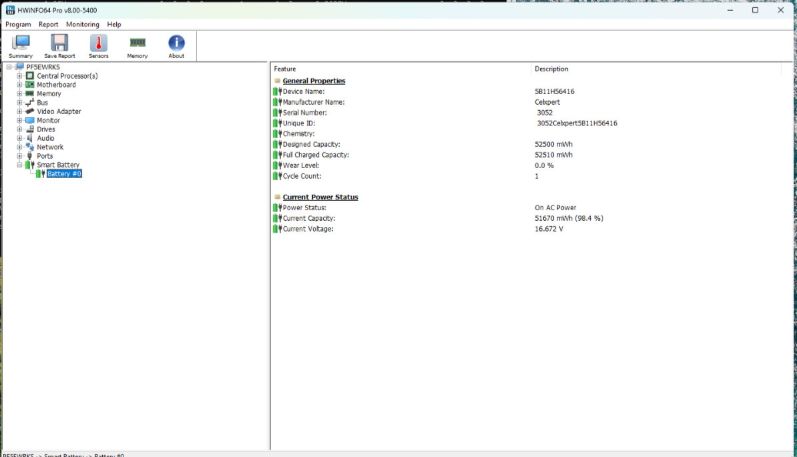Select the On AC Power value

tap(555, 207)
